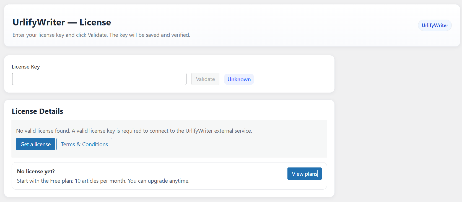Open the Get a license link
Image resolution: width=462 pixels, height=202 pixels.
coord(35,144)
